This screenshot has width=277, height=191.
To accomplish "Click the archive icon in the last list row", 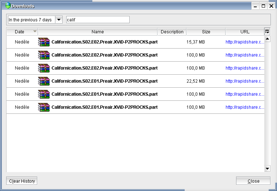I will [44, 107].
